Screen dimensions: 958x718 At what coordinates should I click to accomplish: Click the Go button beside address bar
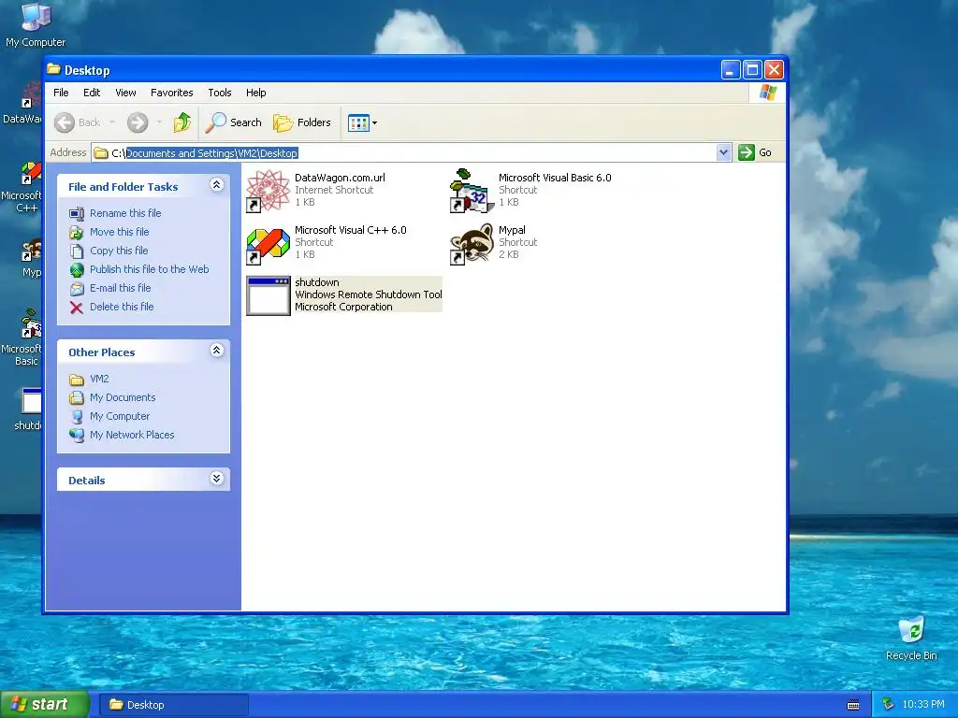(x=755, y=152)
